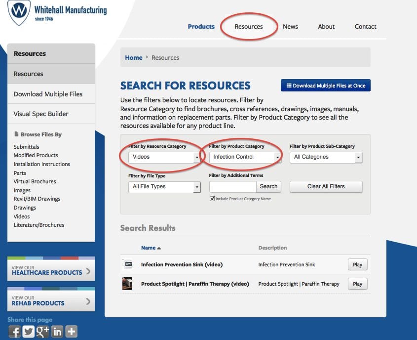Click Home breadcrumb link
Screen dimensions: 417x340
click(134, 57)
